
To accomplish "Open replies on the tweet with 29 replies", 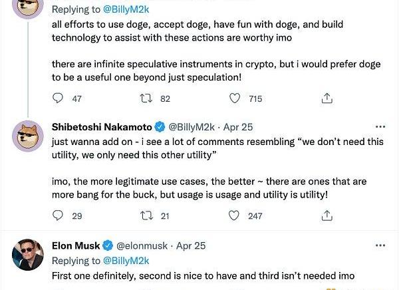I will (58, 216).
